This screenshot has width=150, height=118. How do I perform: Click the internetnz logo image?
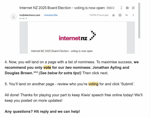(x=77, y=36)
